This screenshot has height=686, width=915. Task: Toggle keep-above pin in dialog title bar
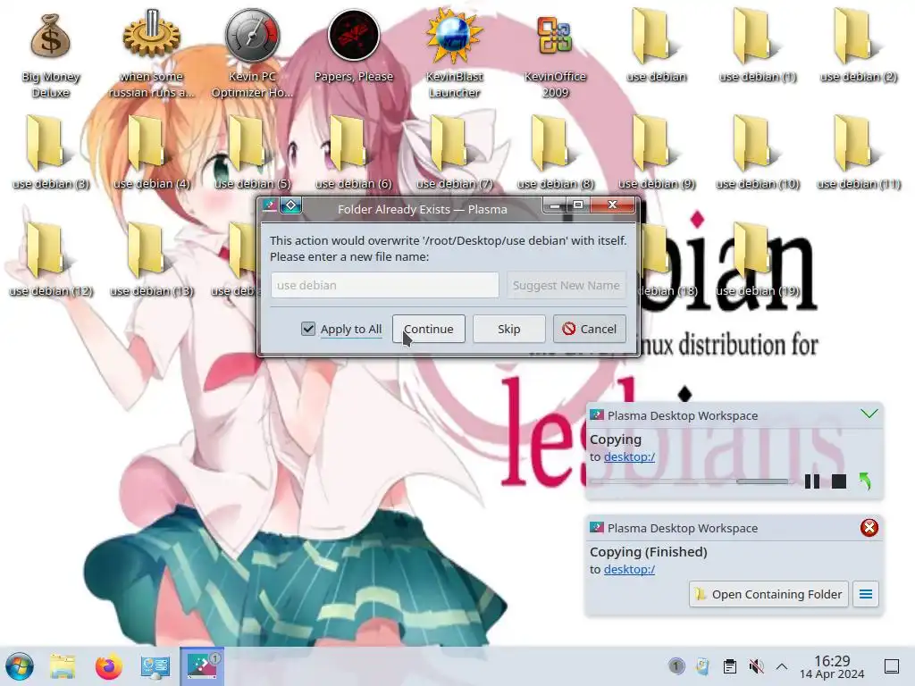pyautogui.click(x=290, y=205)
